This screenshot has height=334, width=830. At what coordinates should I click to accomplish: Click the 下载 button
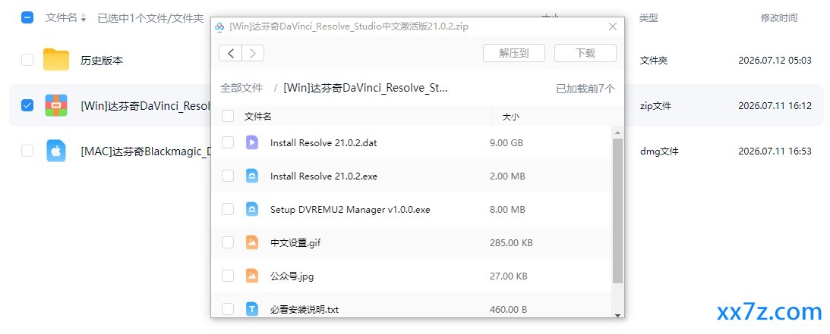point(585,53)
